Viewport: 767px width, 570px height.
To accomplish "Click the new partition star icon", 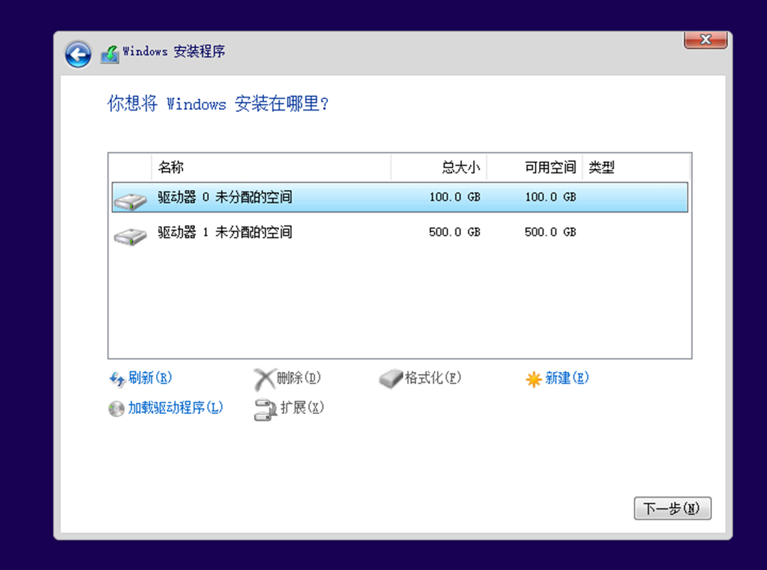I will [534, 379].
